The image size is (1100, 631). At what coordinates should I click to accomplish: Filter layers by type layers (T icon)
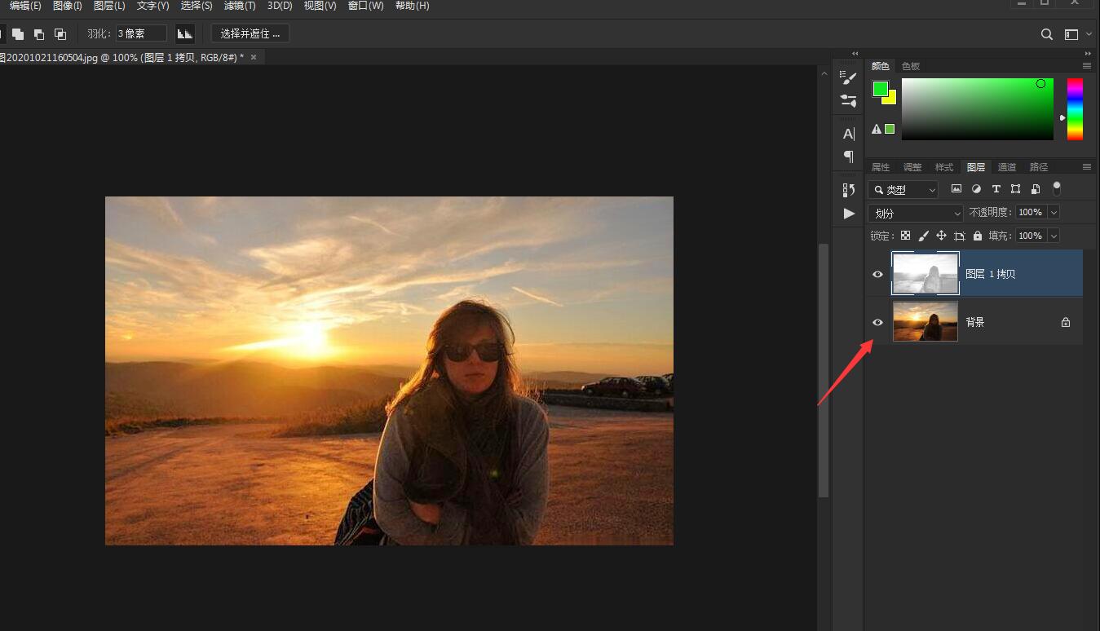point(996,189)
